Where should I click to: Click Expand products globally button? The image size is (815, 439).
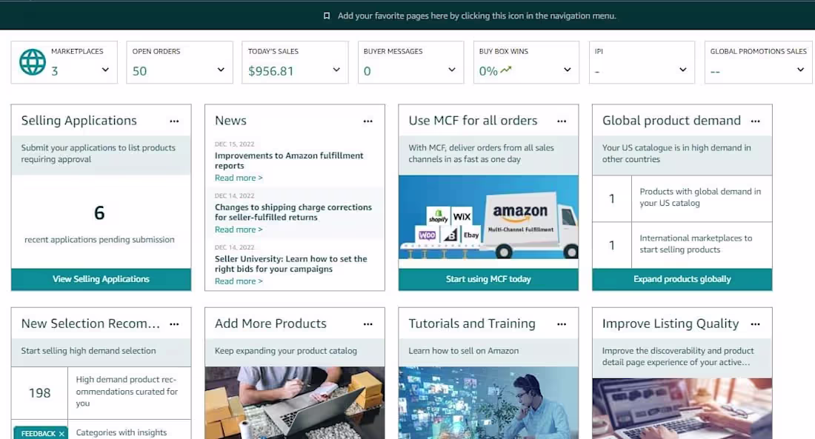682,280
